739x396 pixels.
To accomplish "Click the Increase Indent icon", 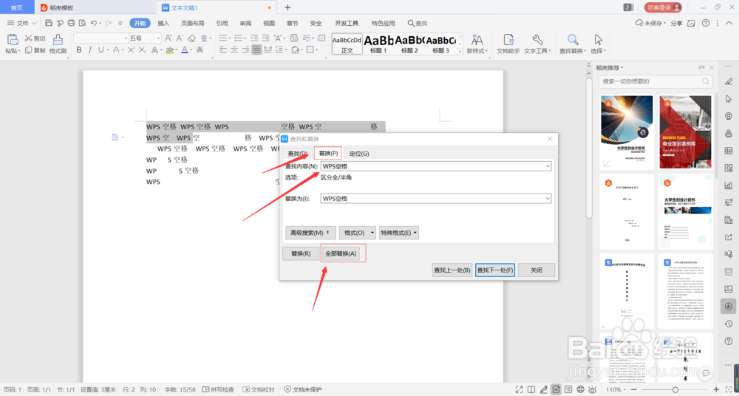I will click(266, 38).
